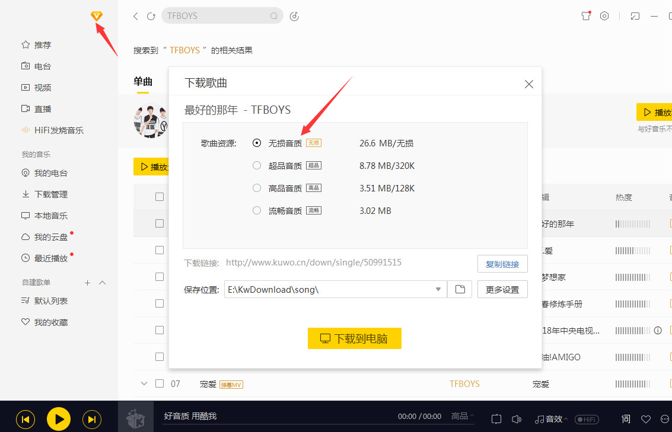Open listening history clock icon beside search
The image size is (672, 432).
tap(294, 17)
